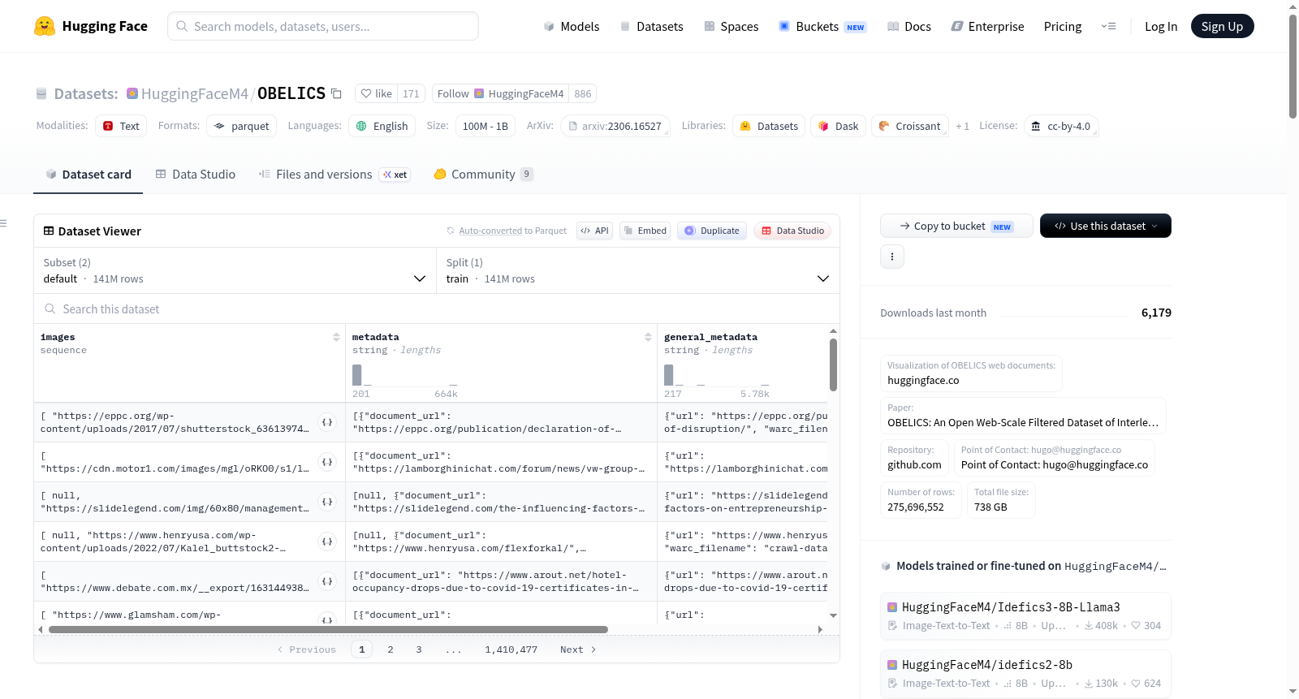This screenshot has width=1299, height=699.
Task: Expand JSON for the debate.com.mx images cell
Action: pos(327,581)
